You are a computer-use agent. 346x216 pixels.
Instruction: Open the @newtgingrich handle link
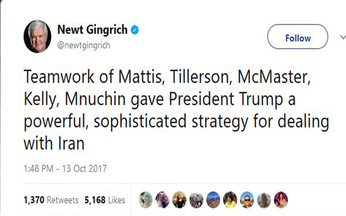tap(83, 45)
